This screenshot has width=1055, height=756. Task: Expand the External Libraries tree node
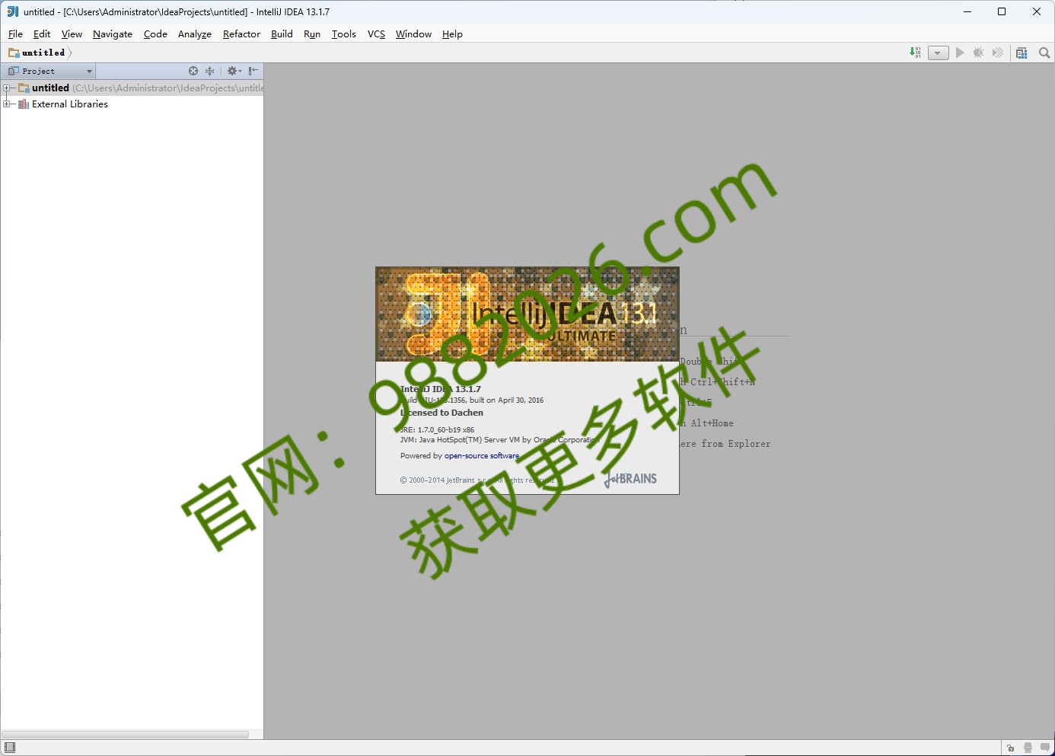[6, 104]
